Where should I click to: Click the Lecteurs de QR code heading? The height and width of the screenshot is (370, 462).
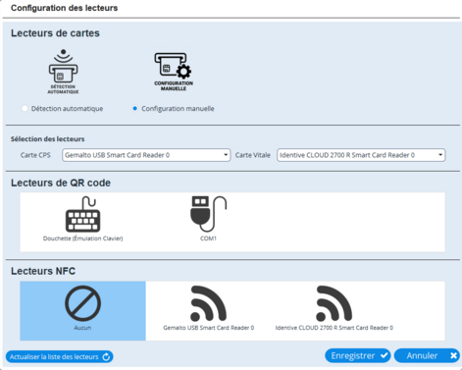pos(61,183)
